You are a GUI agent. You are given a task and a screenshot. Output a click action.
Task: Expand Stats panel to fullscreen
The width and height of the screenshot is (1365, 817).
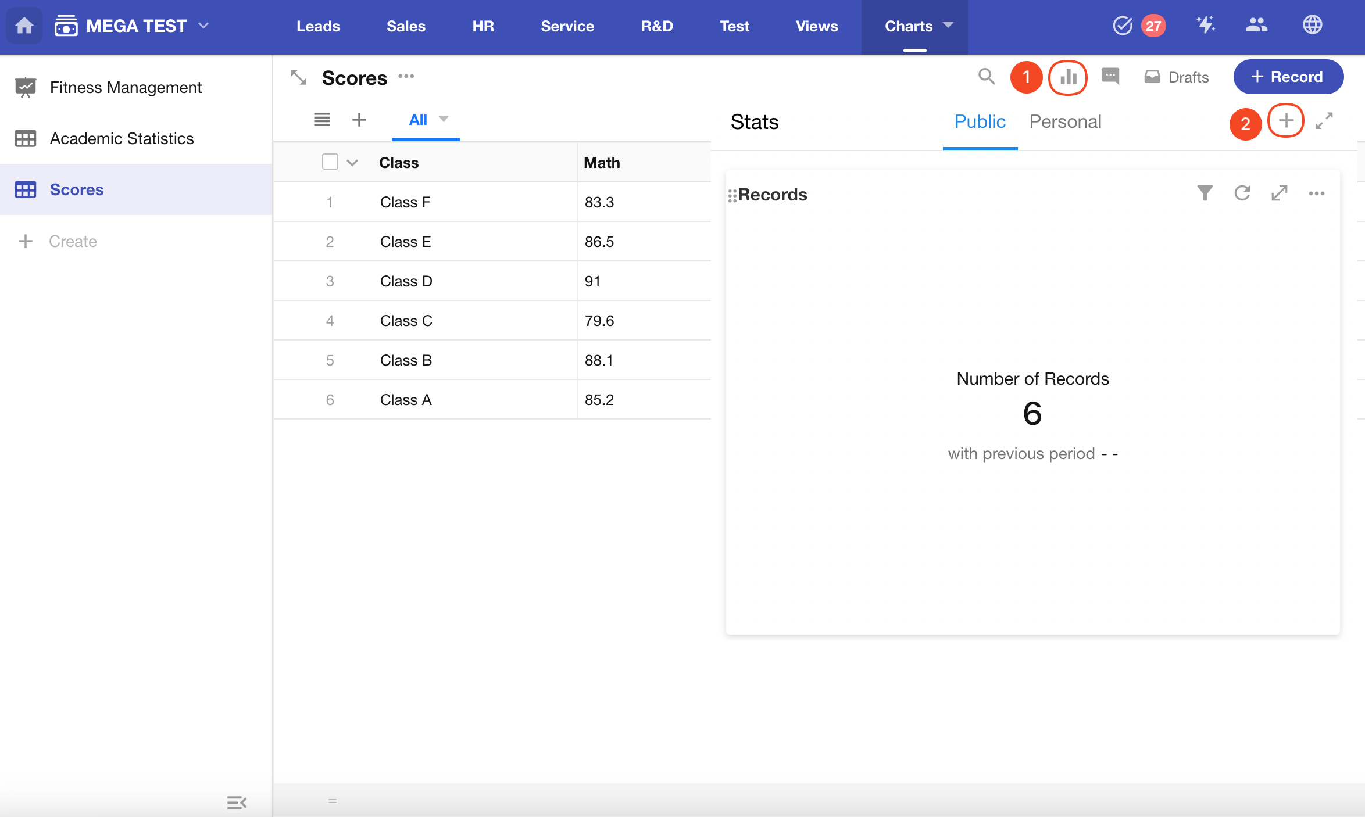(1324, 121)
